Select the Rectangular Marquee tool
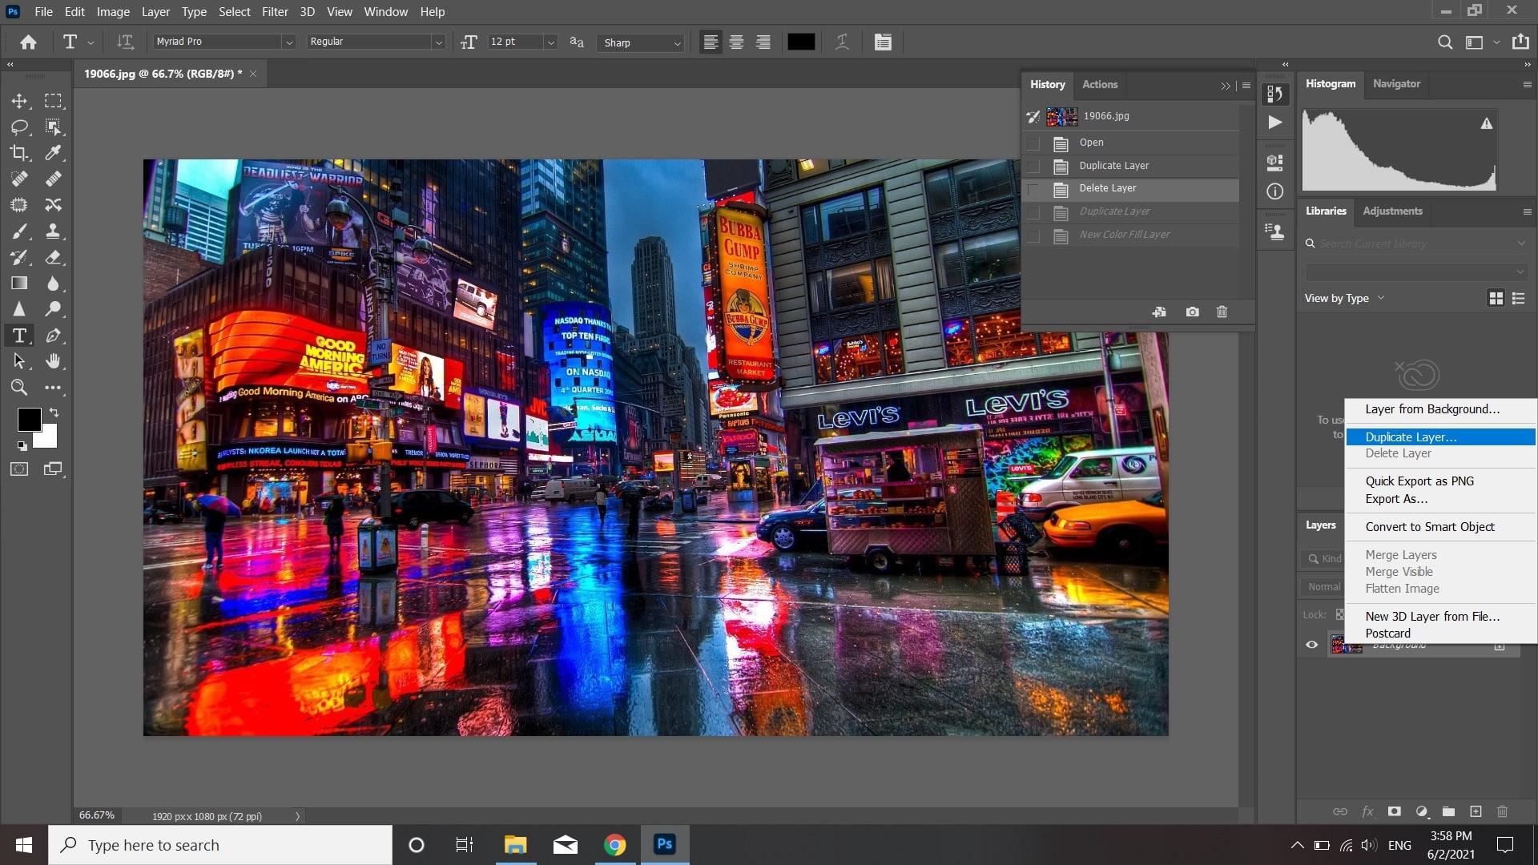Image resolution: width=1538 pixels, height=865 pixels. click(x=53, y=101)
